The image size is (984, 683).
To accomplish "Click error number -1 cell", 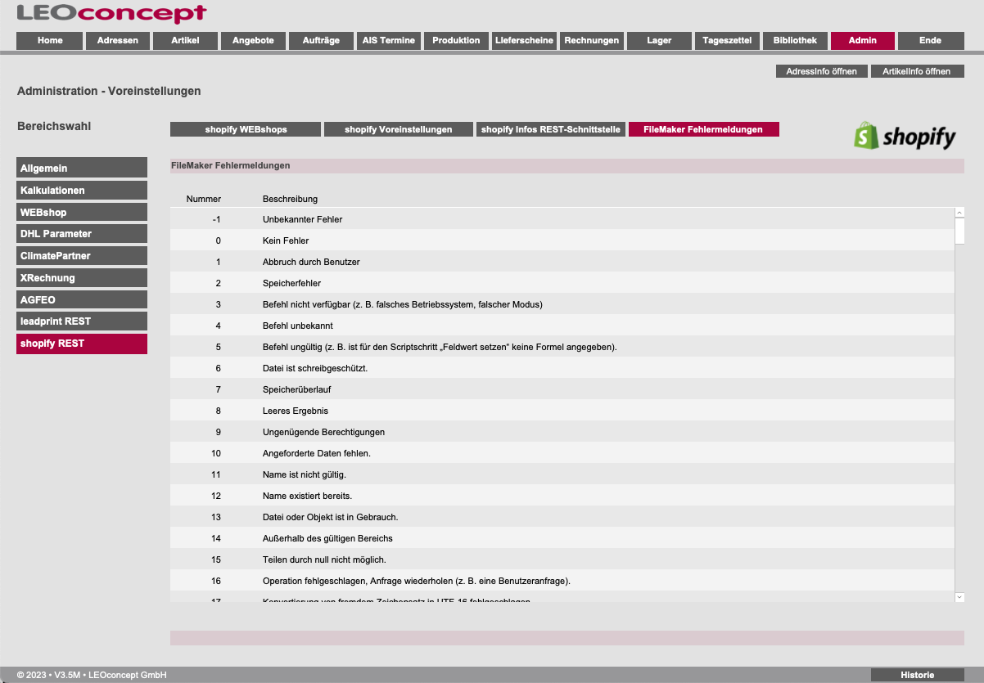I will coord(217,219).
